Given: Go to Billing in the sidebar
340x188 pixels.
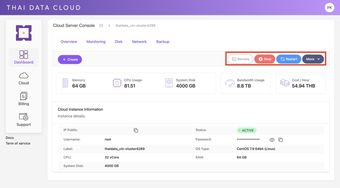Looking at the screenshot, I should point(24,99).
